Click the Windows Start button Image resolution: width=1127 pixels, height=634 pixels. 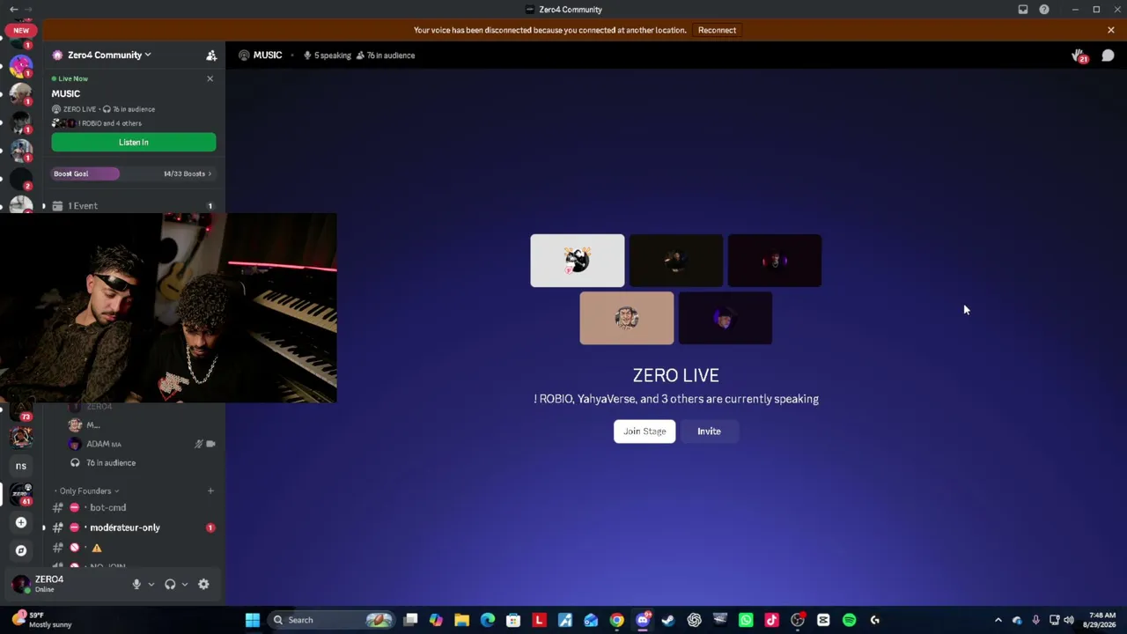tap(253, 620)
